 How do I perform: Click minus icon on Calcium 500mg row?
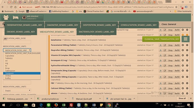(187, 88)
